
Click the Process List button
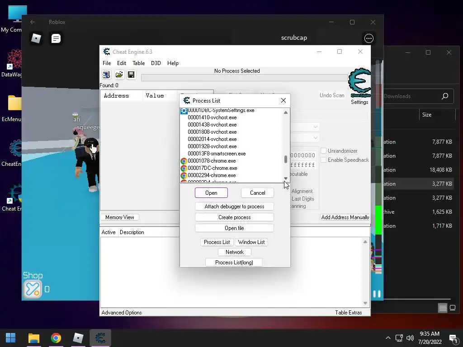click(x=217, y=242)
